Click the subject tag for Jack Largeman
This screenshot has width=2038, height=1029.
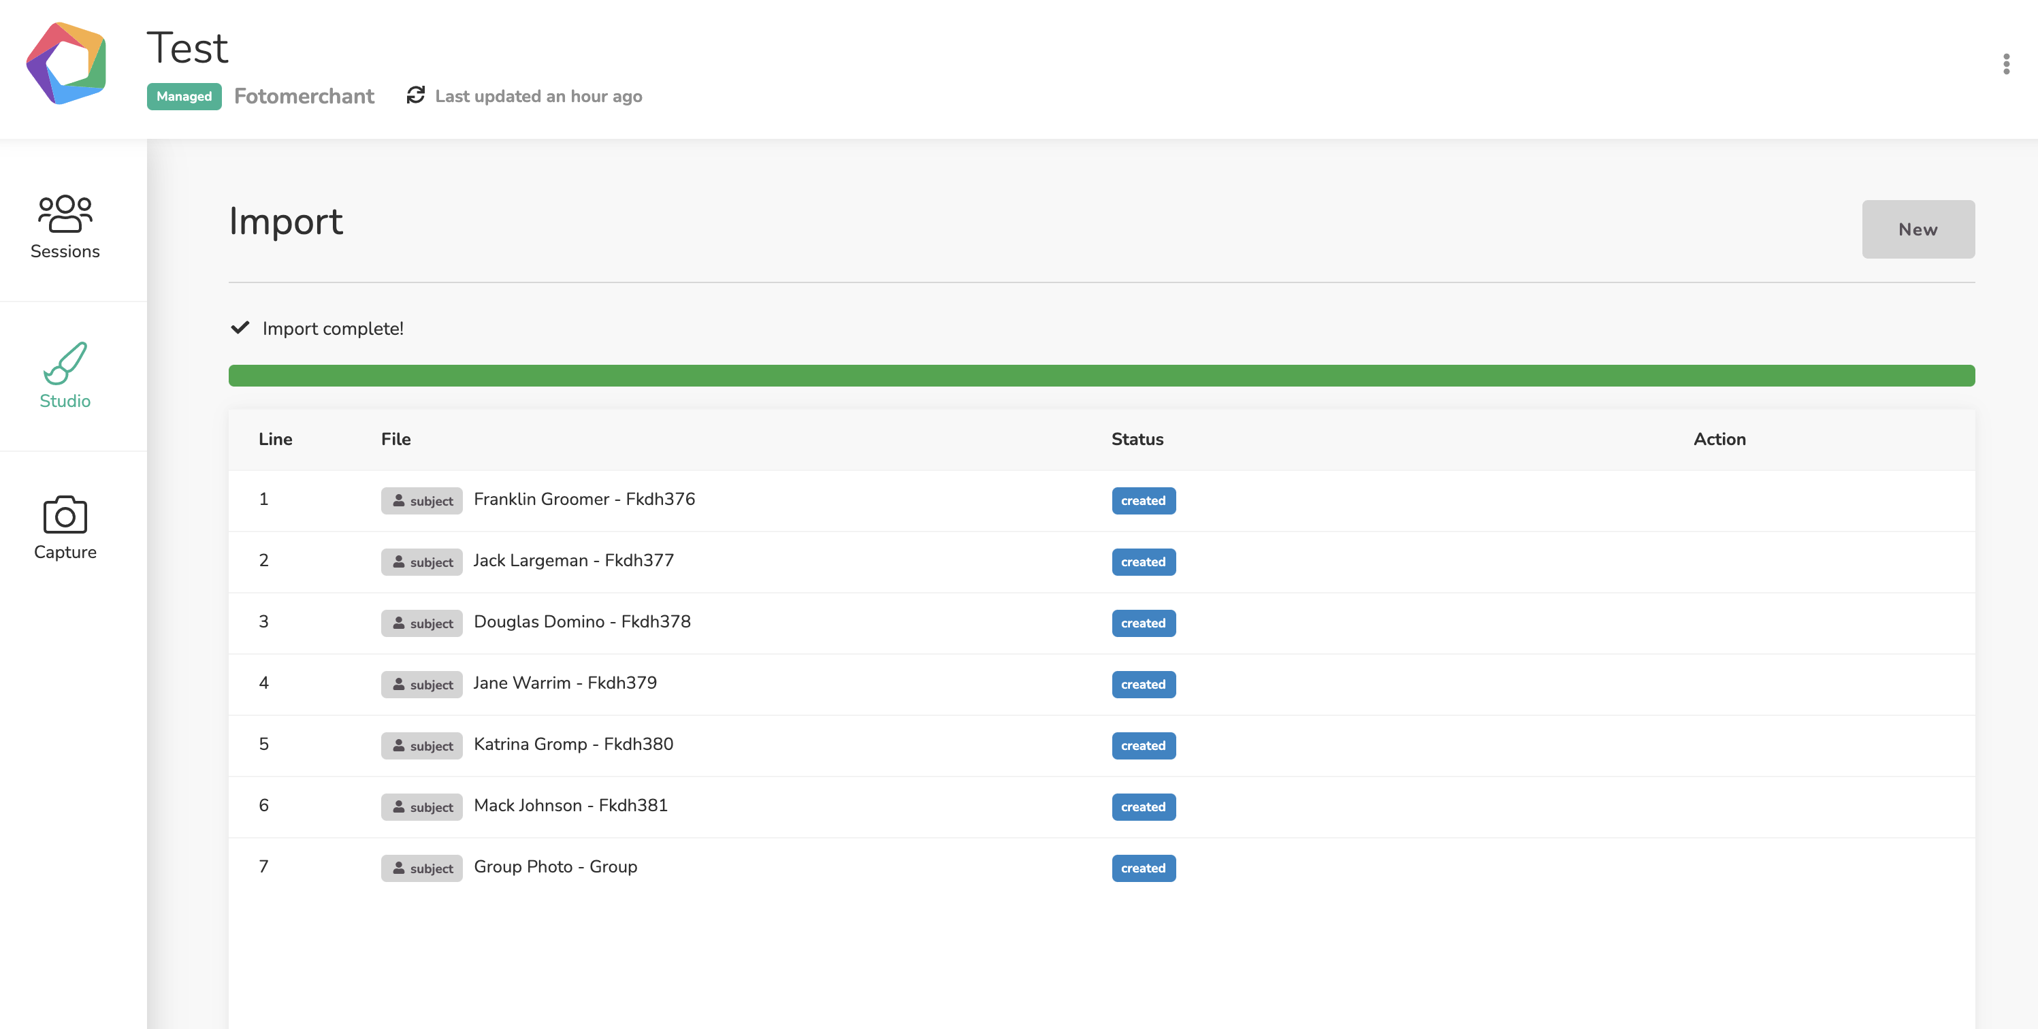[421, 561]
